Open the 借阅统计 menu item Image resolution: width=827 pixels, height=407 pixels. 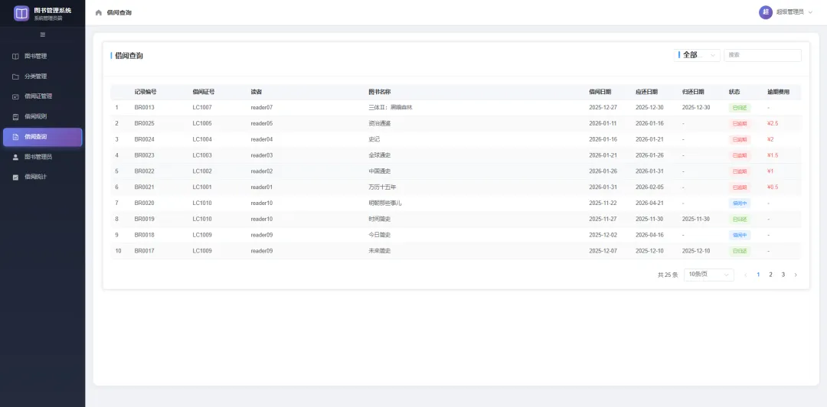pyautogui.click(x=42, y=177)
